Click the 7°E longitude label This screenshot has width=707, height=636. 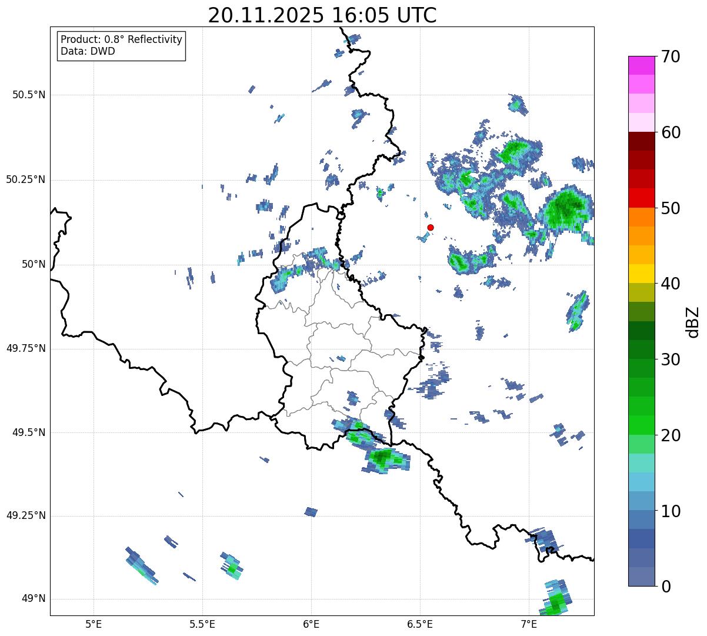(529, 624)
